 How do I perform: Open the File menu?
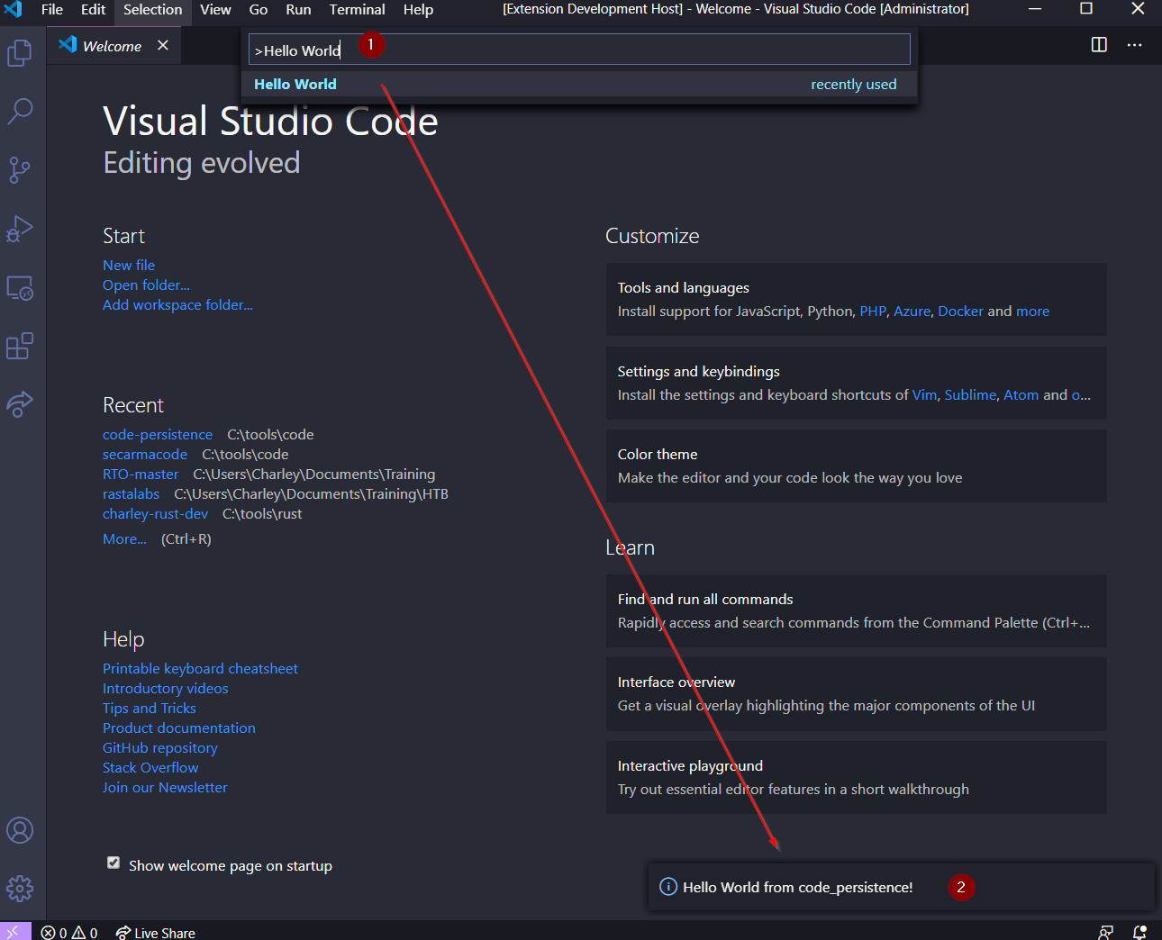pyautogui.click(x=52, y=10)
